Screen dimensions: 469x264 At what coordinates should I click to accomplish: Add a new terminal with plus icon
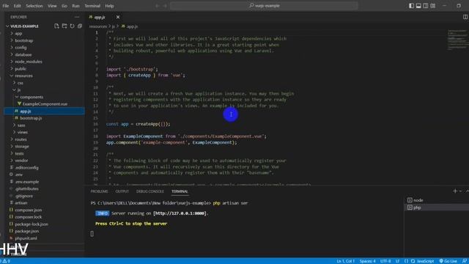455,191
